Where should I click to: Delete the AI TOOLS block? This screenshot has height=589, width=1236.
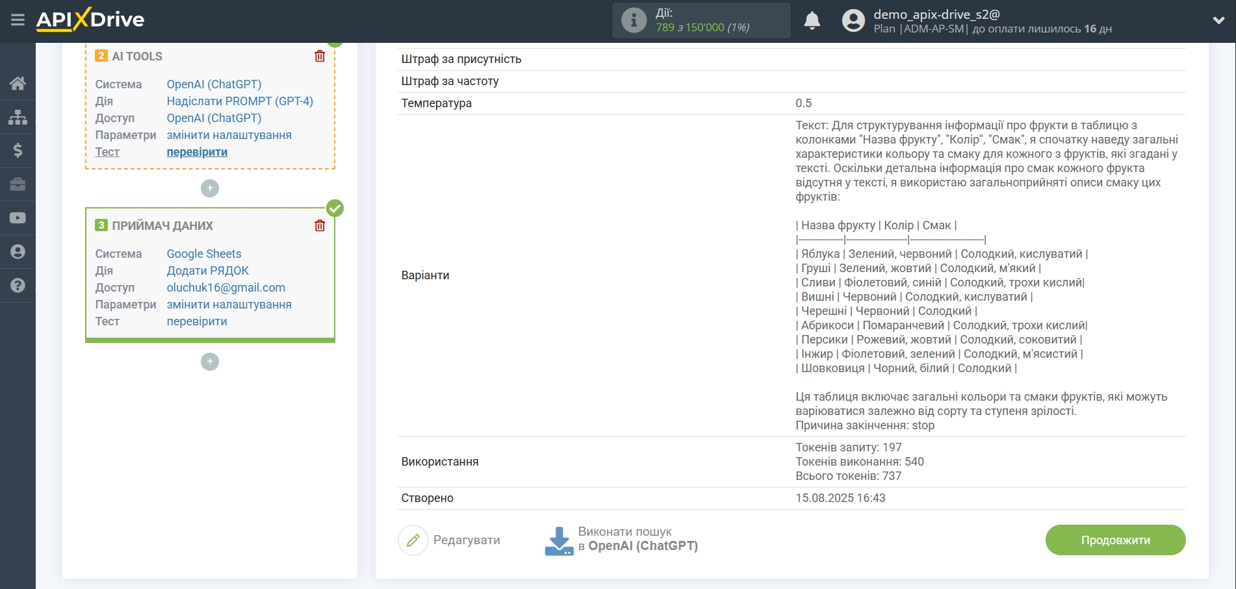click(x=320, y=56)
